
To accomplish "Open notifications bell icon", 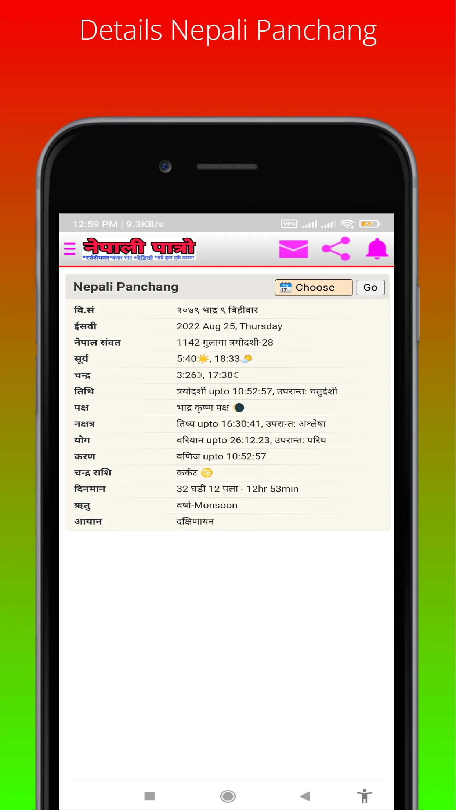I will pyautogui.click(x=377, y=249).
